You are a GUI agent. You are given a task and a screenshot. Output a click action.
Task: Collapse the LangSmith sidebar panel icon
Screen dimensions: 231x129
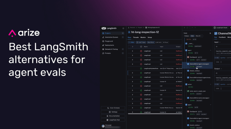click(x=123, y=28)
